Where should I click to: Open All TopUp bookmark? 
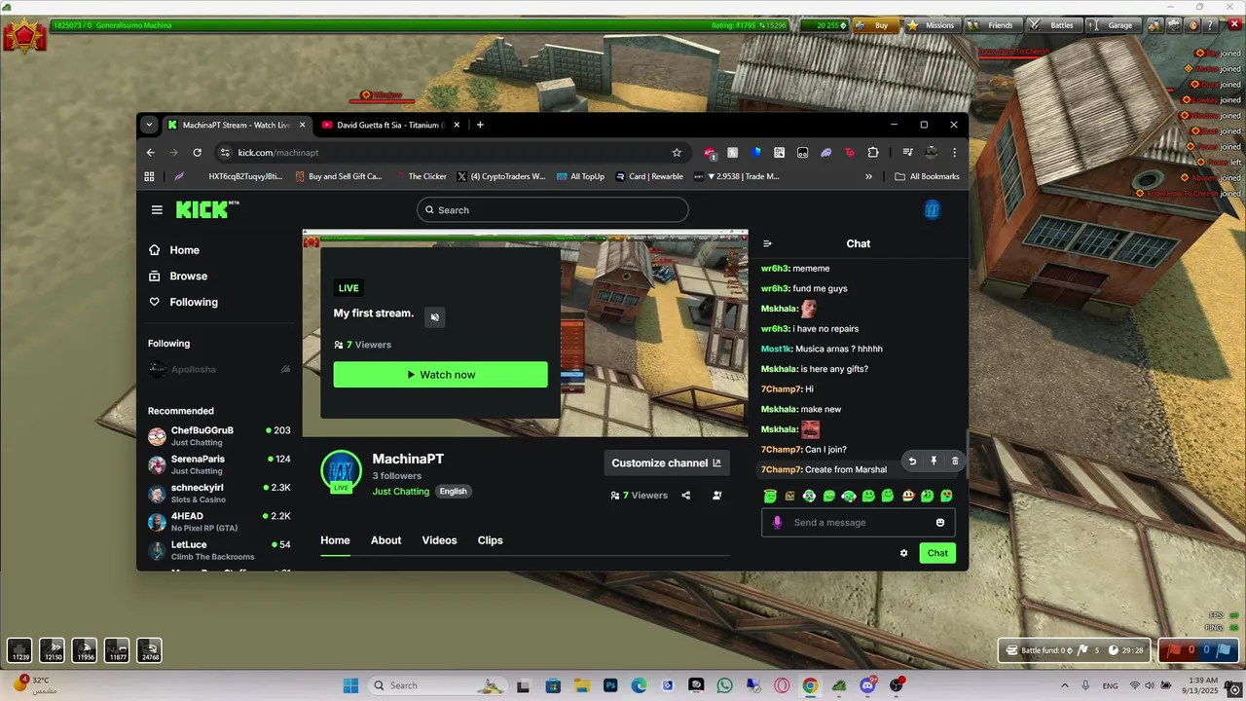pyautogui.click(x=580, y=177)
